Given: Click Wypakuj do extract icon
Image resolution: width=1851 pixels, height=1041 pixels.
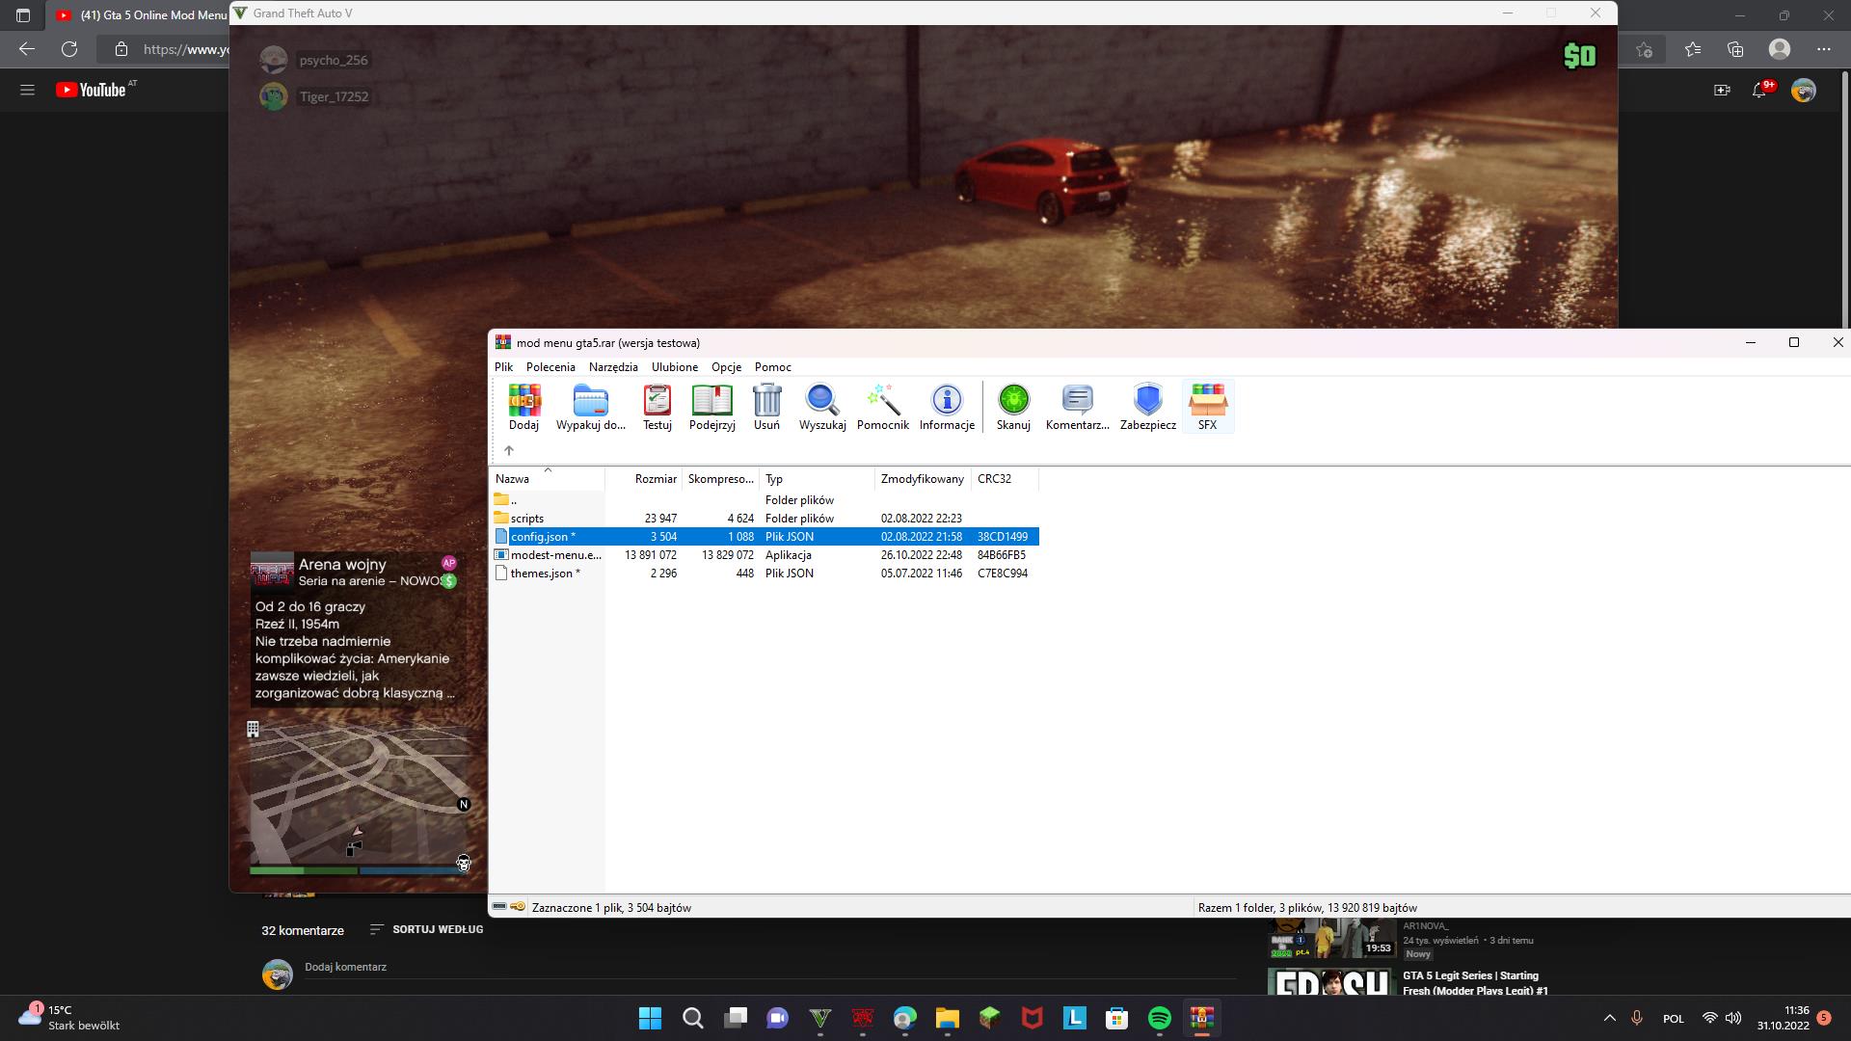Looking at the screenshot, I should pos(590,406).
